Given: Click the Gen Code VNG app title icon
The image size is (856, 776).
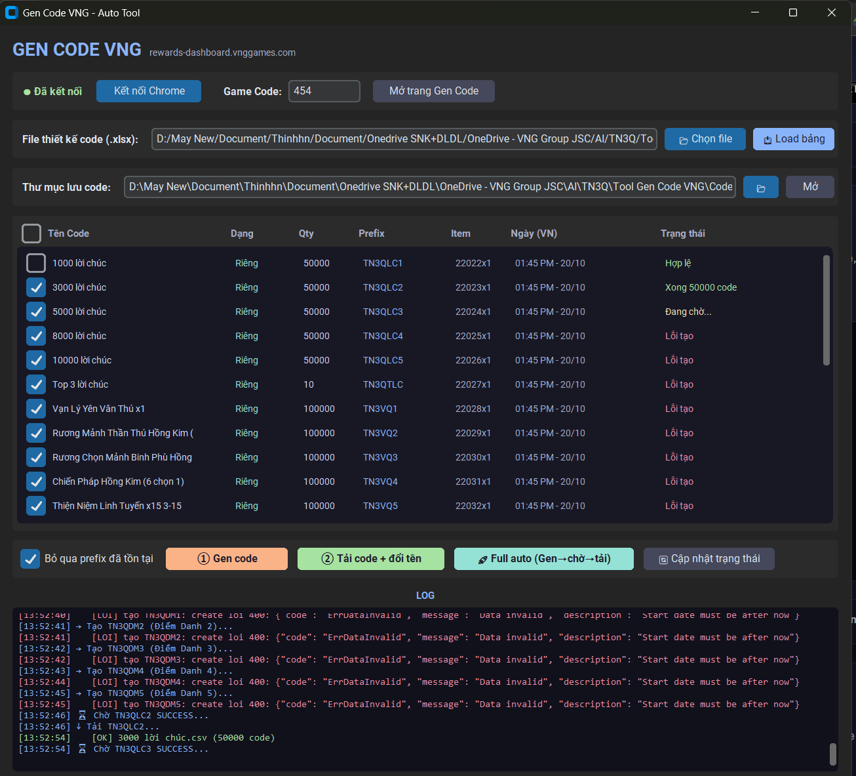Looking at the screenshot, I should click(x=11, y=12).
